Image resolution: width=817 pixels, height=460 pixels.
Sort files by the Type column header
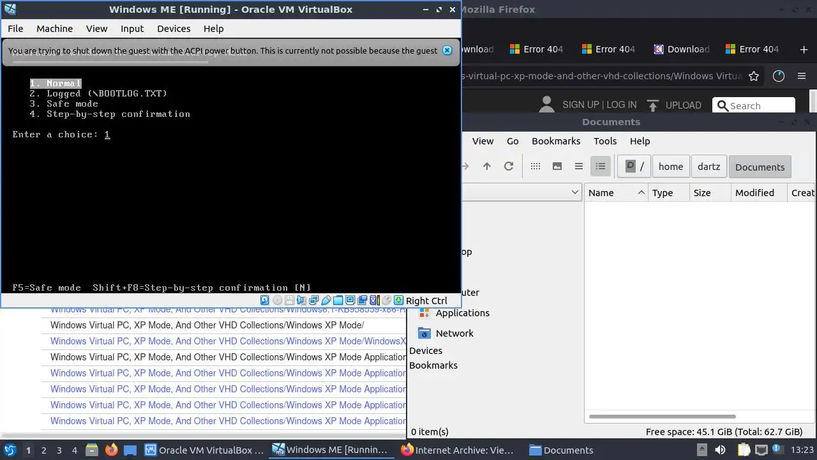click(668, 192)
